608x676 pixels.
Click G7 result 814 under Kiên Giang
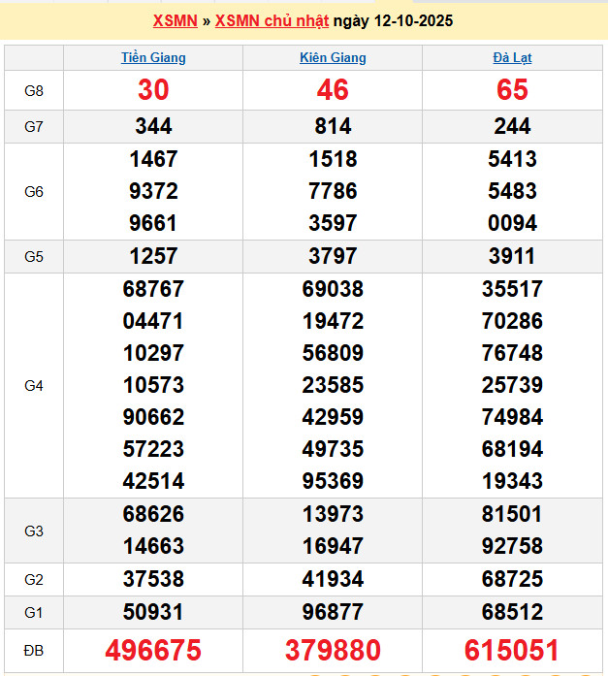tap(333, 126)
